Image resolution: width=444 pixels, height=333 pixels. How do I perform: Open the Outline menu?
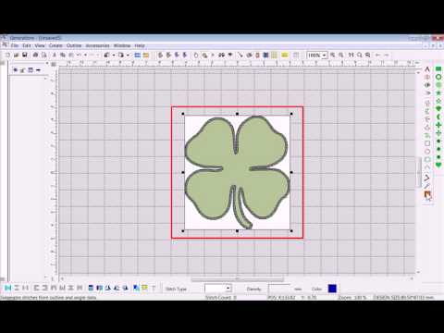click(74, 45)
